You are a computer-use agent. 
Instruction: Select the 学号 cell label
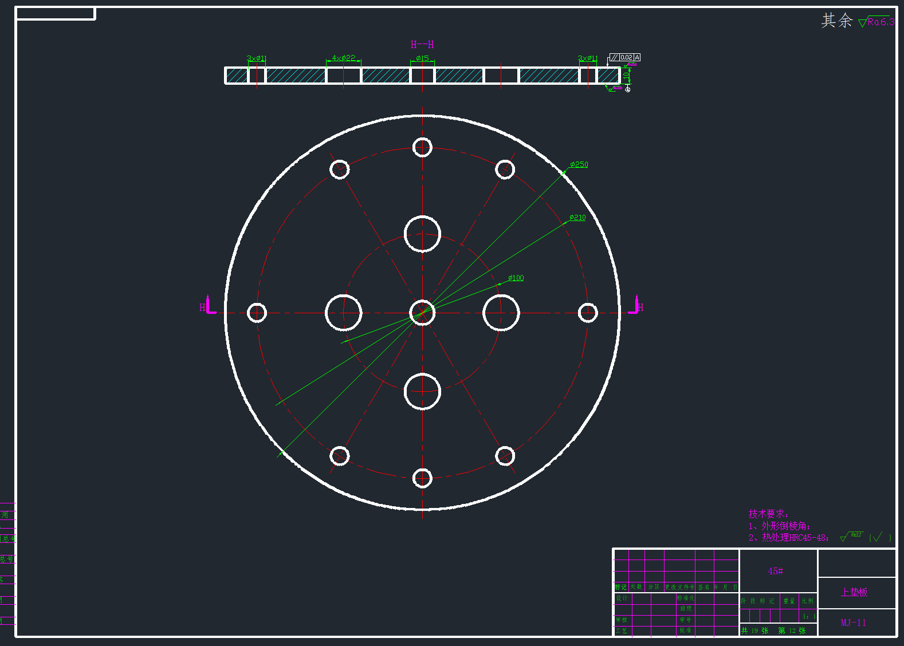[x=686, y=620]
